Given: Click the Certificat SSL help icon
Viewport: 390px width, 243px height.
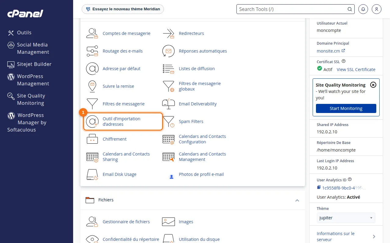Looking at the screenshot, I should 343,61.
